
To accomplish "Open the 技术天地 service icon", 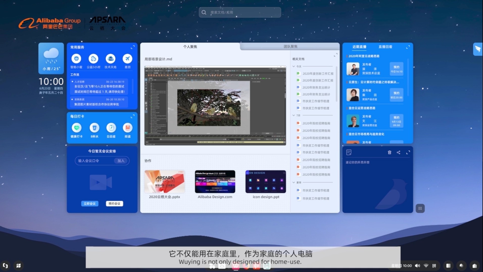I will (110, 59).
